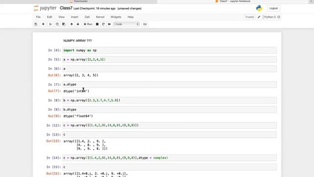This screenshot has height=177, width=314.
Task: Select cell a = np.array([2,3,4,5])
Action: coord(169,59)
